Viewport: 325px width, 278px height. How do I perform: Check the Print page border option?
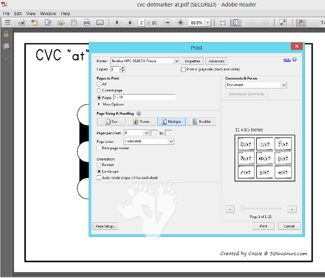point(99,148)
